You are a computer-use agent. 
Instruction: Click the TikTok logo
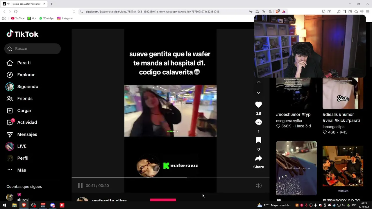point(22,34)
